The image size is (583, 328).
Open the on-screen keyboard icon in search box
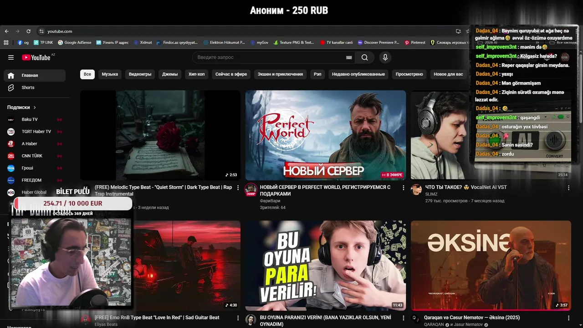pyautogui.click(x=349, y=57)
